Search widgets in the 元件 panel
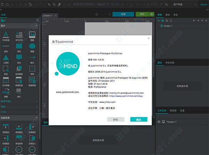This screenshot has width=209, height=155. 38,21
